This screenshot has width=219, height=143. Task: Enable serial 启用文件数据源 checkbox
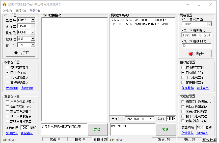pos(7,102)
